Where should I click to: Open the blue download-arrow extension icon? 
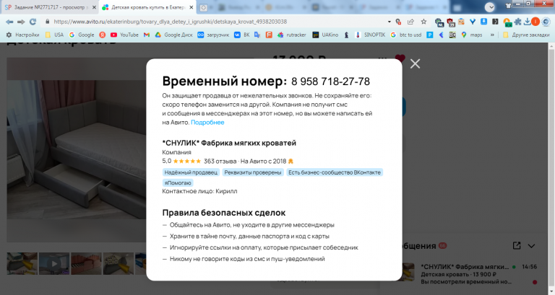point(484,22)
